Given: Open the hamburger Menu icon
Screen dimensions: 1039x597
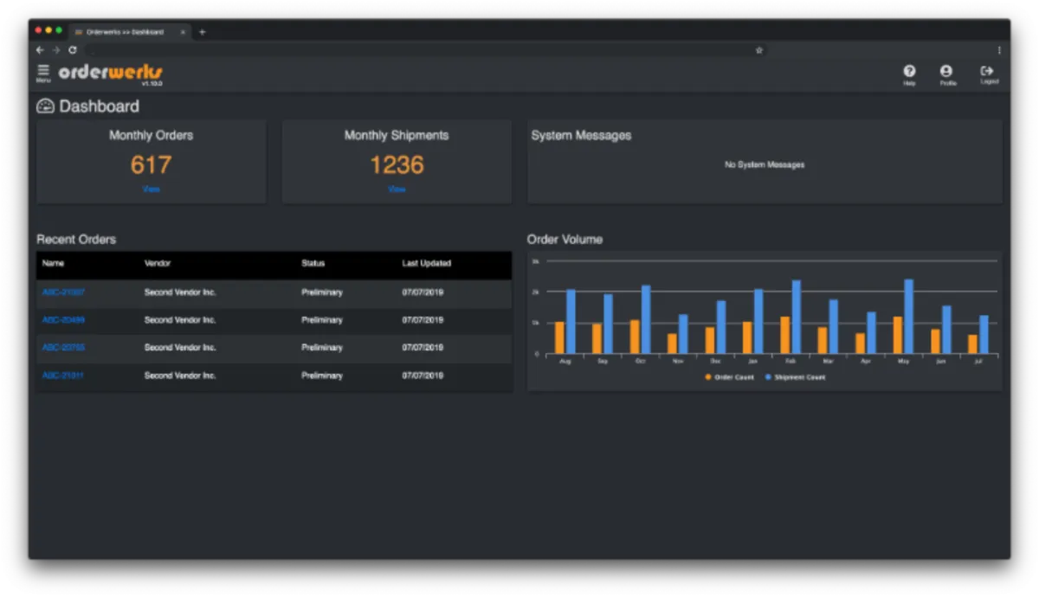Looking at the screenshot, I should click(x=43, y=71).
